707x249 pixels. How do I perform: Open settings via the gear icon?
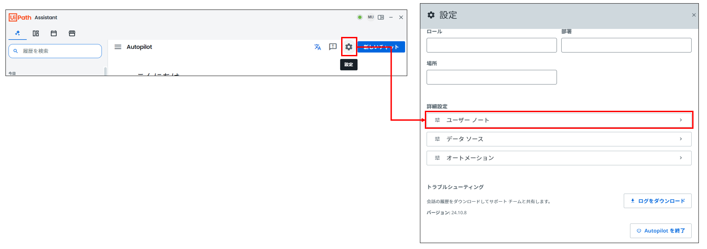tap(349, 47)
